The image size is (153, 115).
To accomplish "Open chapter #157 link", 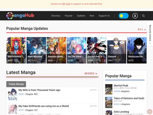I will [x=21, y=110].
